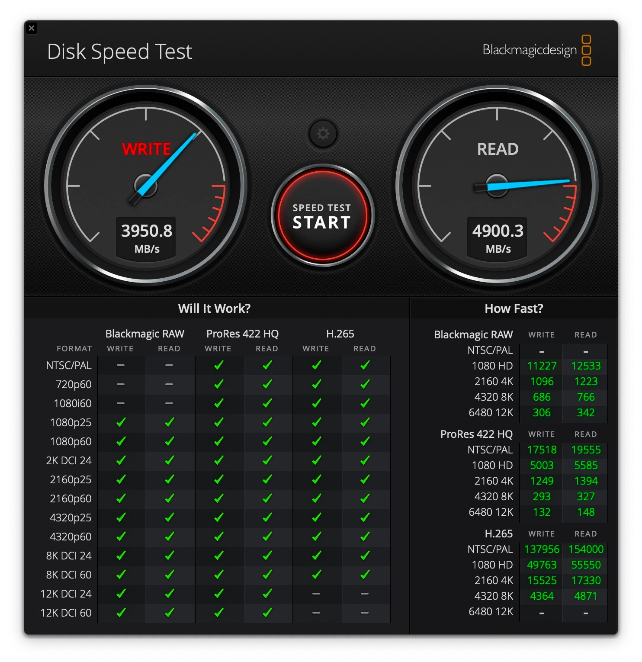Click the WRITE speedometer gauge
Viewport: 642px width, 662px height.
(147, 186)
